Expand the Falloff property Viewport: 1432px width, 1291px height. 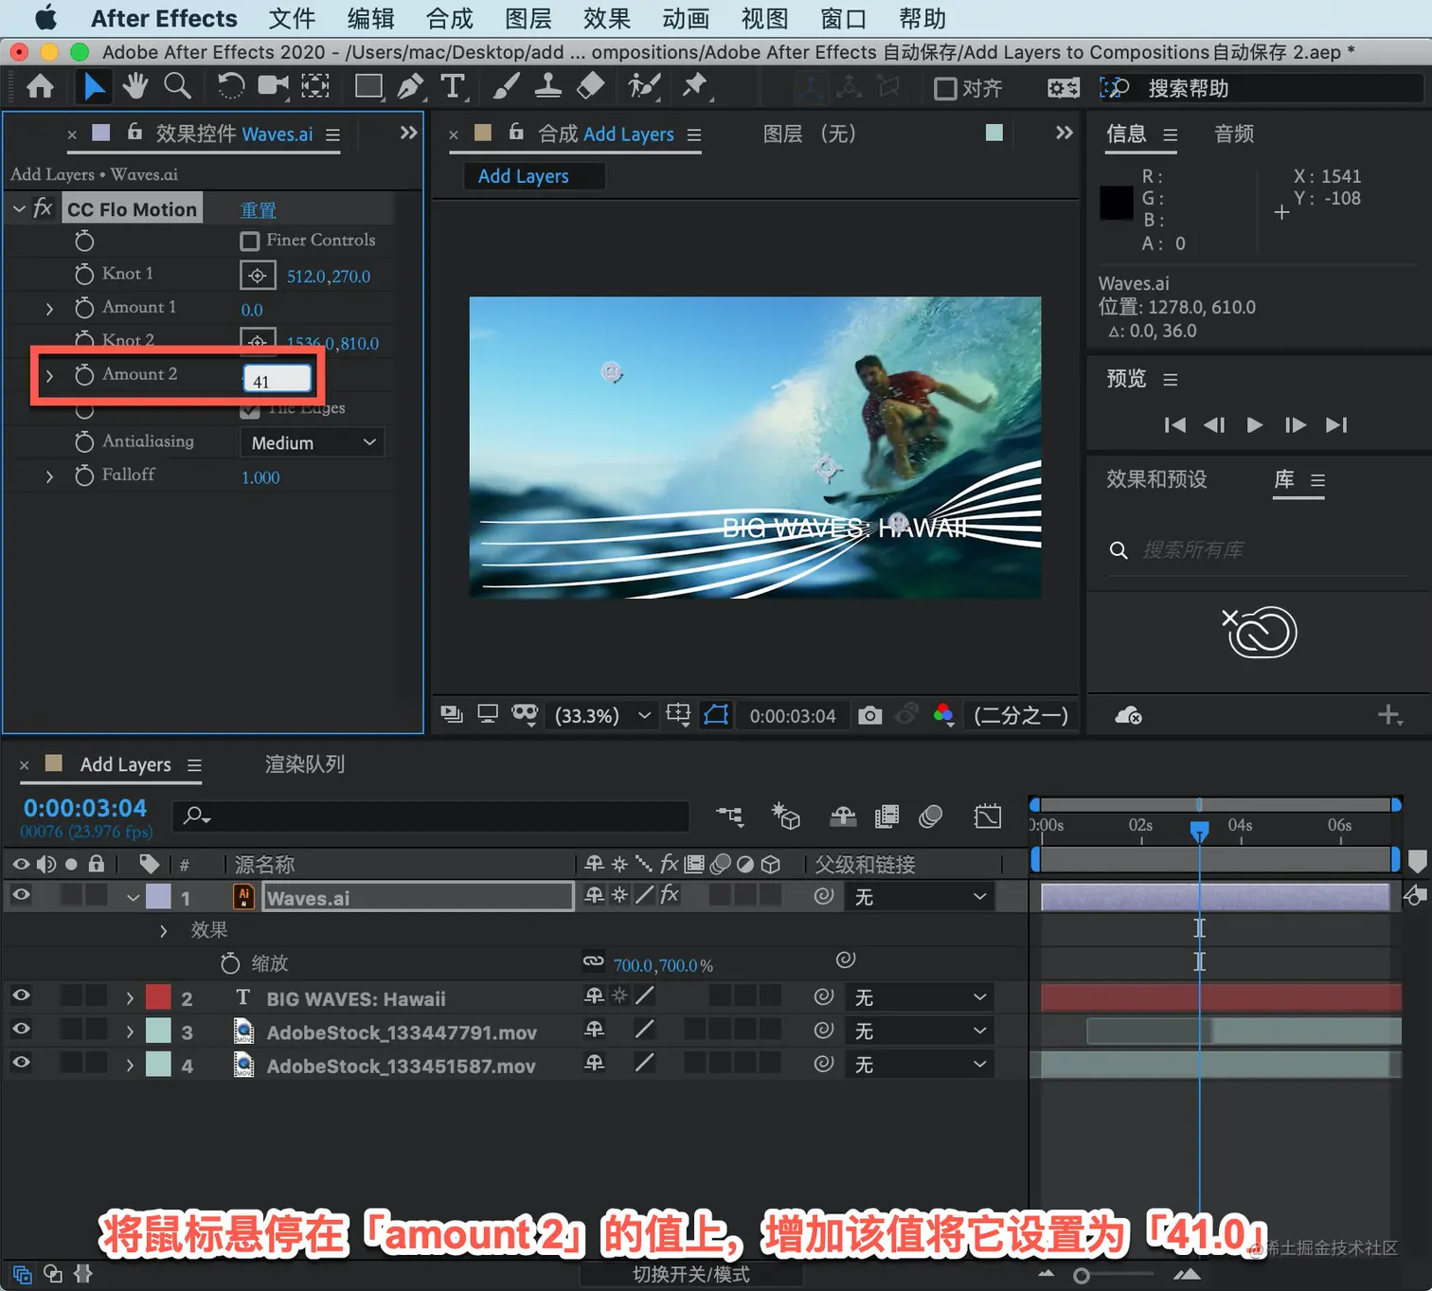click(x=49, y=476)
